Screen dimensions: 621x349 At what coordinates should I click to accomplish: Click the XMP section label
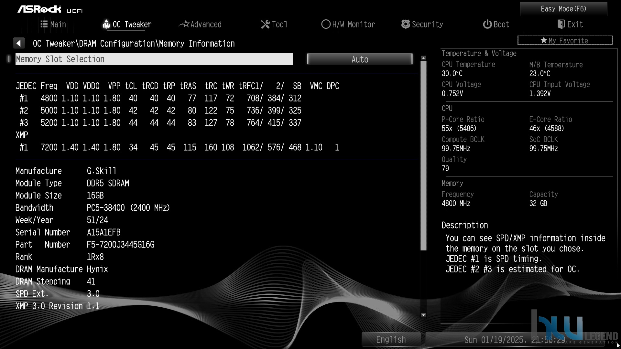point(22,135)
